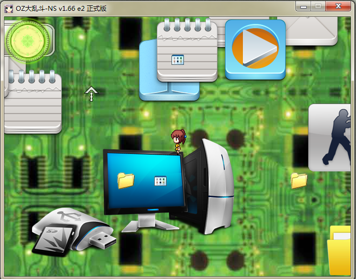
Task: Click the game's avatar icon in the title bar
Action: coord(9,9)
